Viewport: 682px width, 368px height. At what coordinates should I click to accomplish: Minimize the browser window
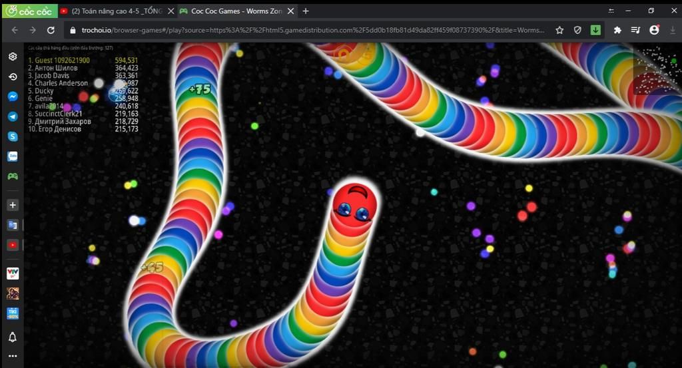[628, 11]
